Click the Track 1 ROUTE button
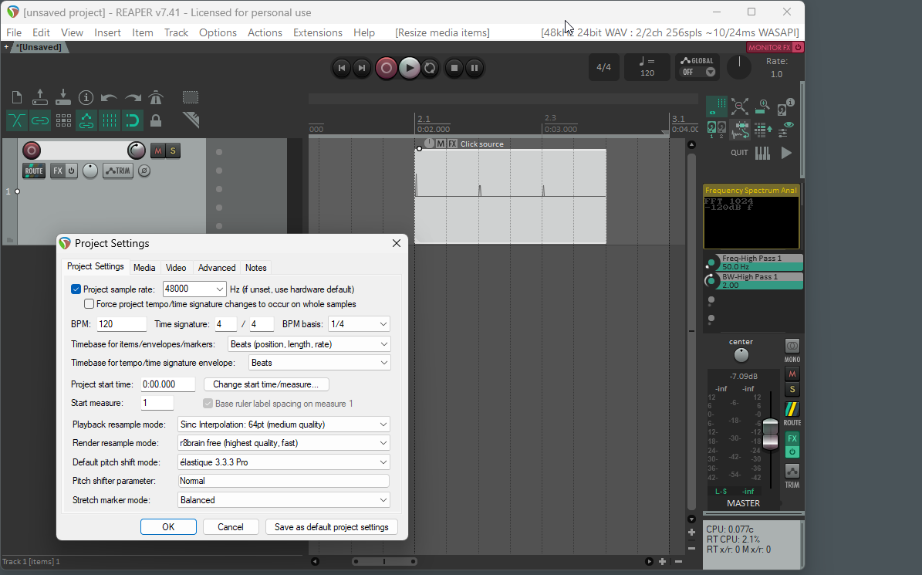Image resolution: width=922 pixels, height=575 pixels. (x=34, y=171)
